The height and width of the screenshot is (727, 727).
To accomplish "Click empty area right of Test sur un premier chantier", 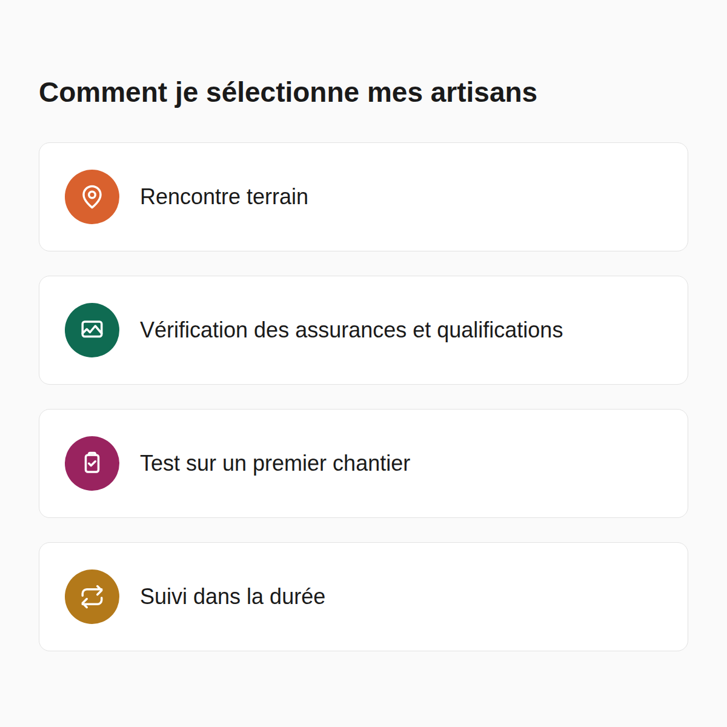I will pyautogui.click(x=548, y=463).
